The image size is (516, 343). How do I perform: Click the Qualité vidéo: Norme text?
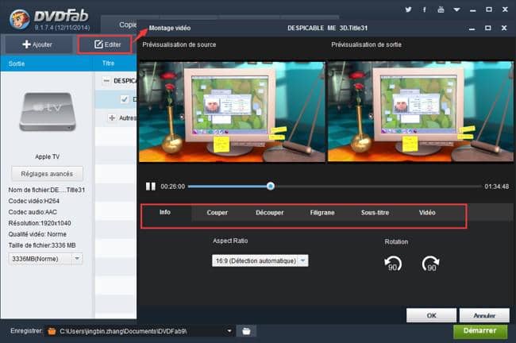37,234
